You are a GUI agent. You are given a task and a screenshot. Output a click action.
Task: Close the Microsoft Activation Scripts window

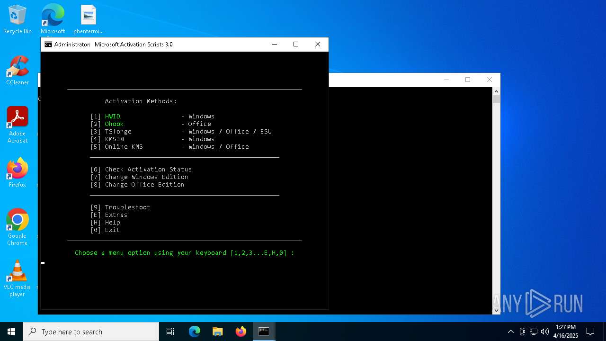coord(318,45)
